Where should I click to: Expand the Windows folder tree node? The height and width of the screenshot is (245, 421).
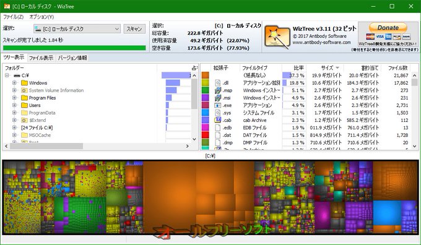[x=14, y=83]
